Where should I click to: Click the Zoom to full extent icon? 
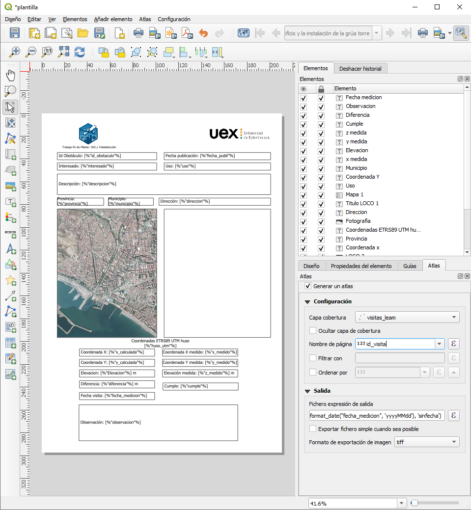click(x=63, y=52)
